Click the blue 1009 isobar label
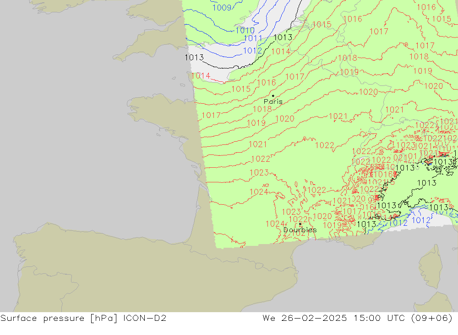 pyautogui.click(x=222, y=8)
